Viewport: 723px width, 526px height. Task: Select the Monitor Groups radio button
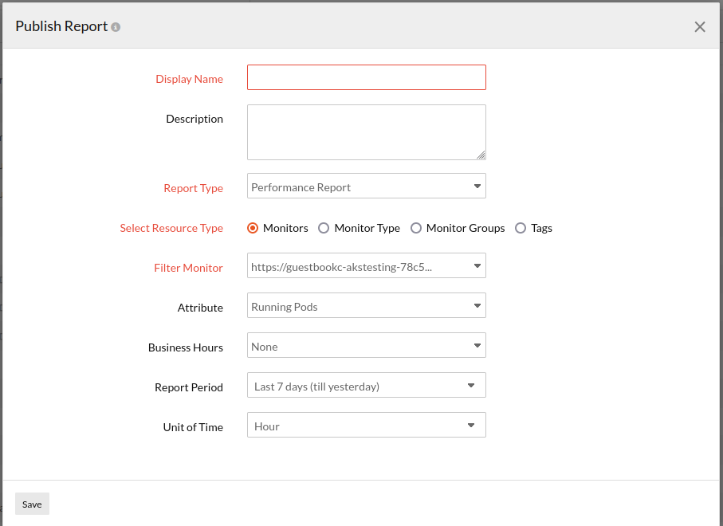point(416,228)
